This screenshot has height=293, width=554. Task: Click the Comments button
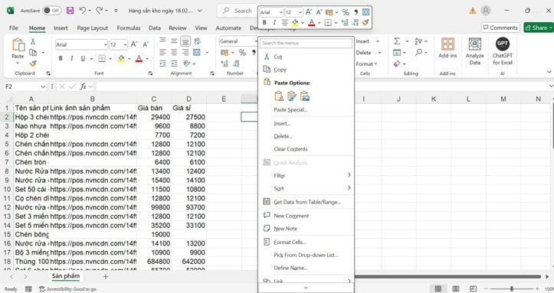click(x=500, y=28)
